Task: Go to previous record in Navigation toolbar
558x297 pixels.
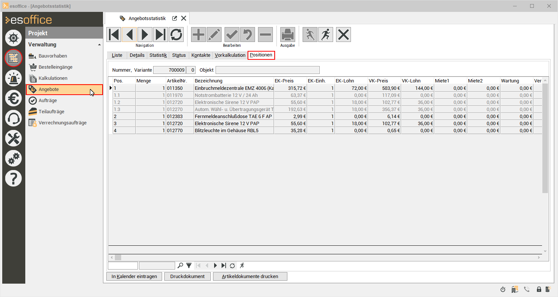Action: pos(129,35)
